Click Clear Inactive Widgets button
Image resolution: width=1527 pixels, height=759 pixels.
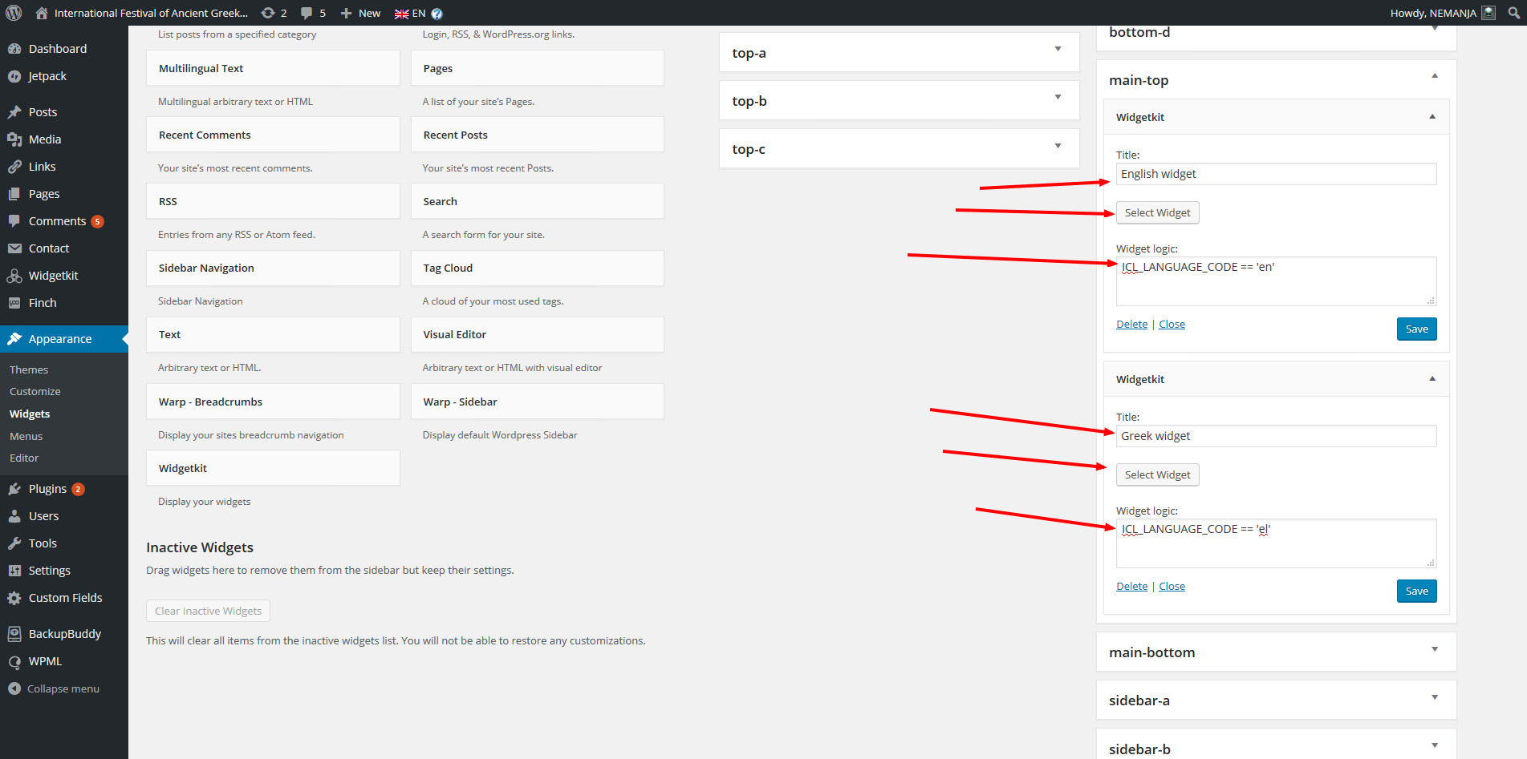click(x=208, y=611)
